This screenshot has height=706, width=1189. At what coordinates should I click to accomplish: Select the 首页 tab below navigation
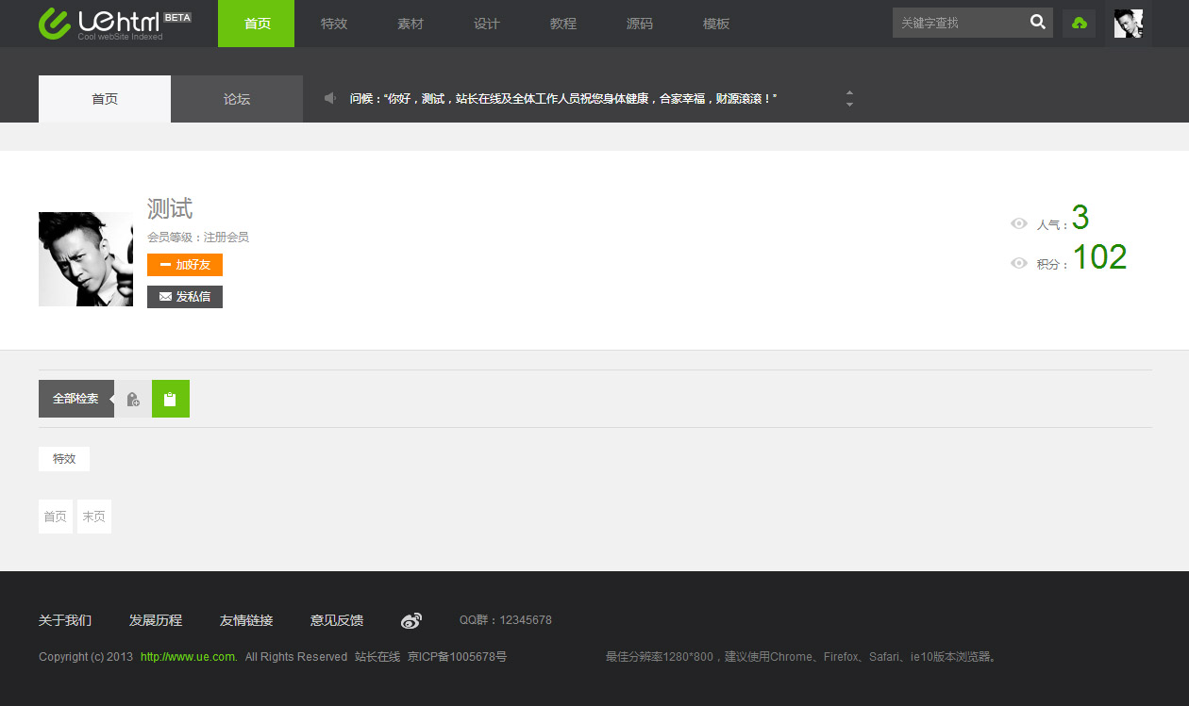pos(105,99)
